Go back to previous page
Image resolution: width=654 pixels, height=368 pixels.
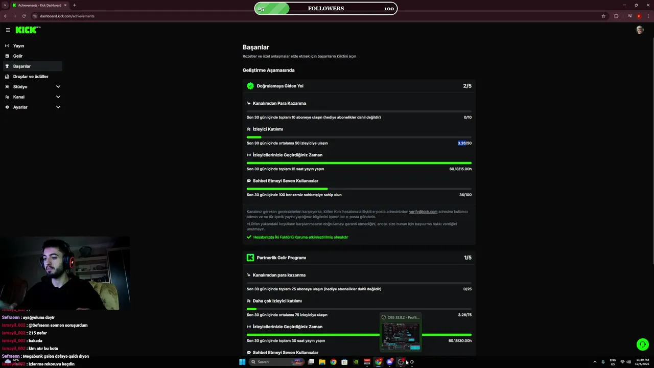(6, 16)
